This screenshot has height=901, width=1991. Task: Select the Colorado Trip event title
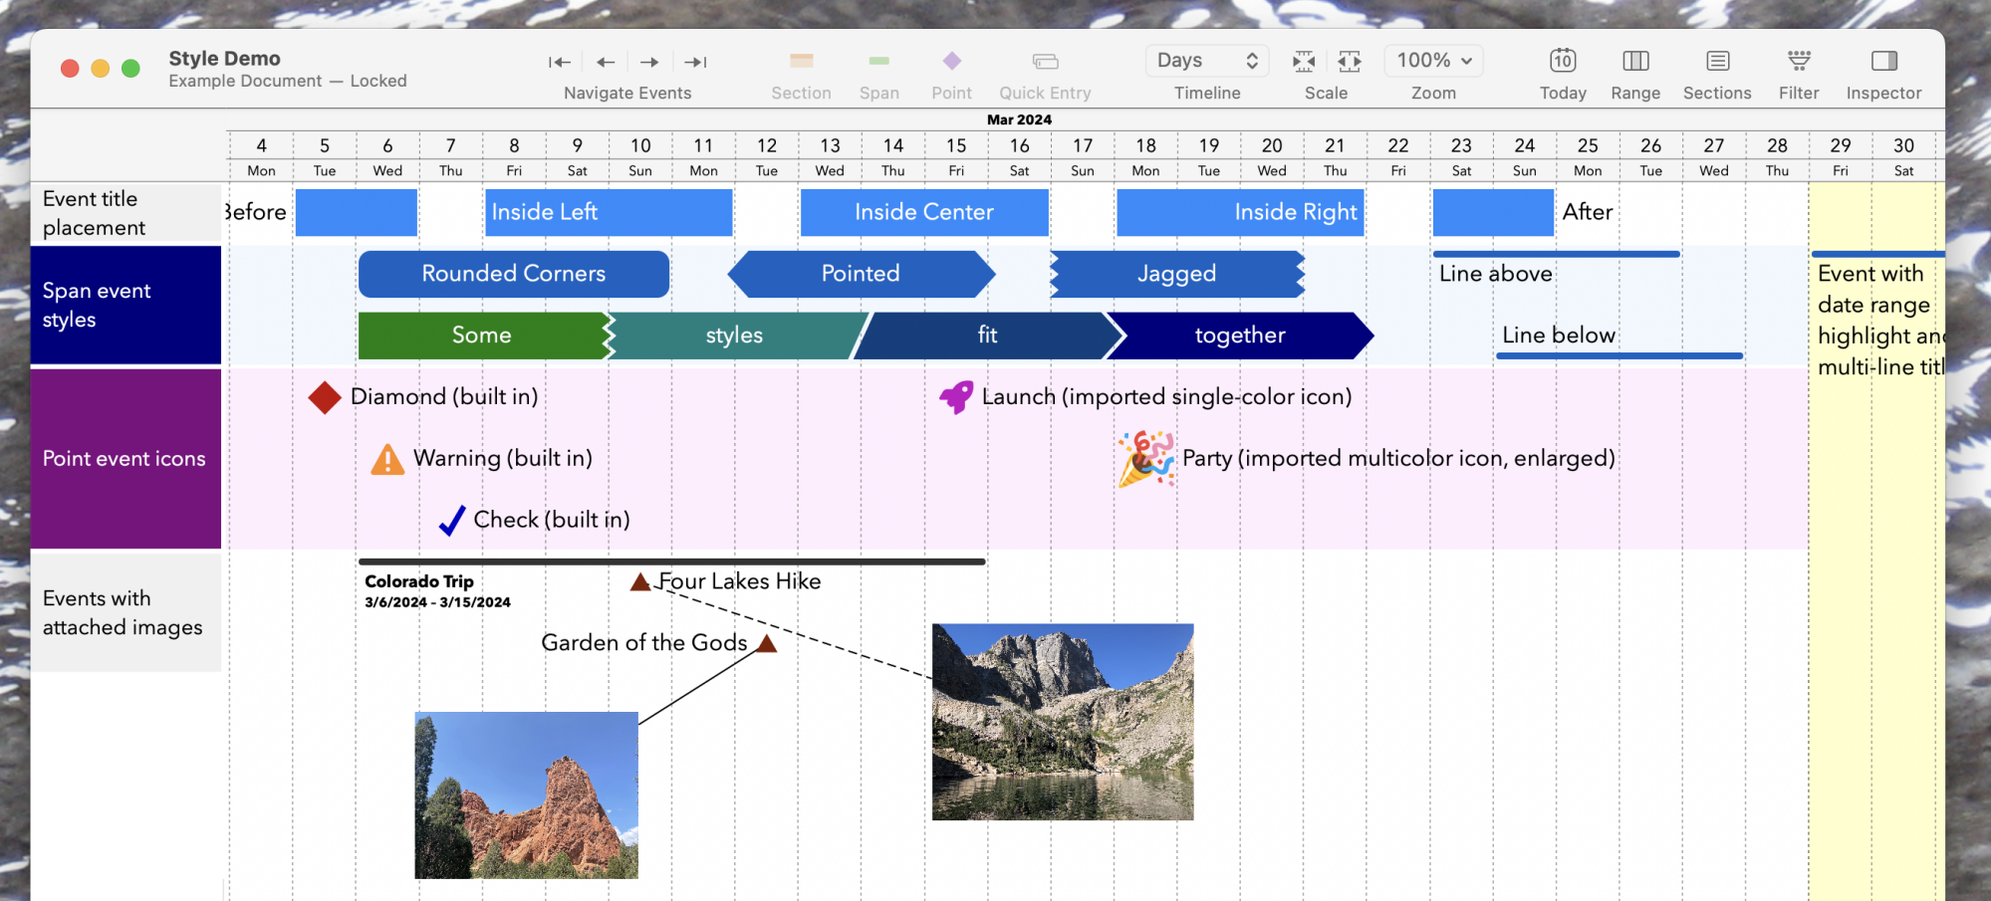tap(419, 581)
